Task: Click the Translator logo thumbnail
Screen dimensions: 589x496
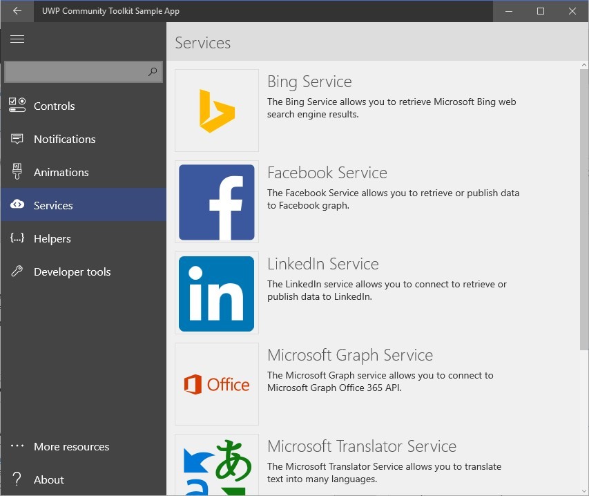Action: 217,465
